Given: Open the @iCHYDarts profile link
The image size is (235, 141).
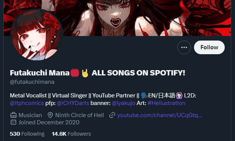Looking at the screenshot, I should (x=73, y=103).
